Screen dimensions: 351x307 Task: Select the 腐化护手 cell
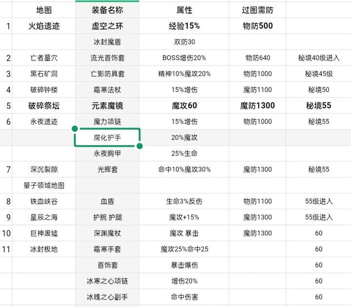pos(107,138)
